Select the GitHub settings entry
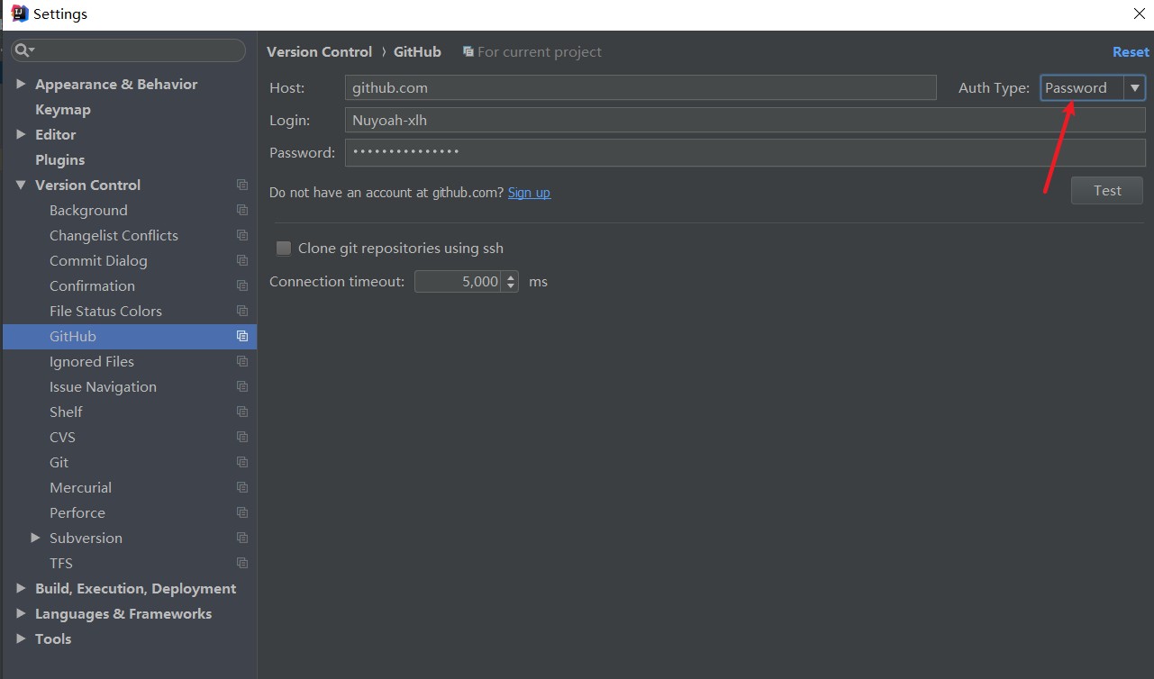Image resolution: width=1154 pixels, height=679 pixels. [130, 336]
